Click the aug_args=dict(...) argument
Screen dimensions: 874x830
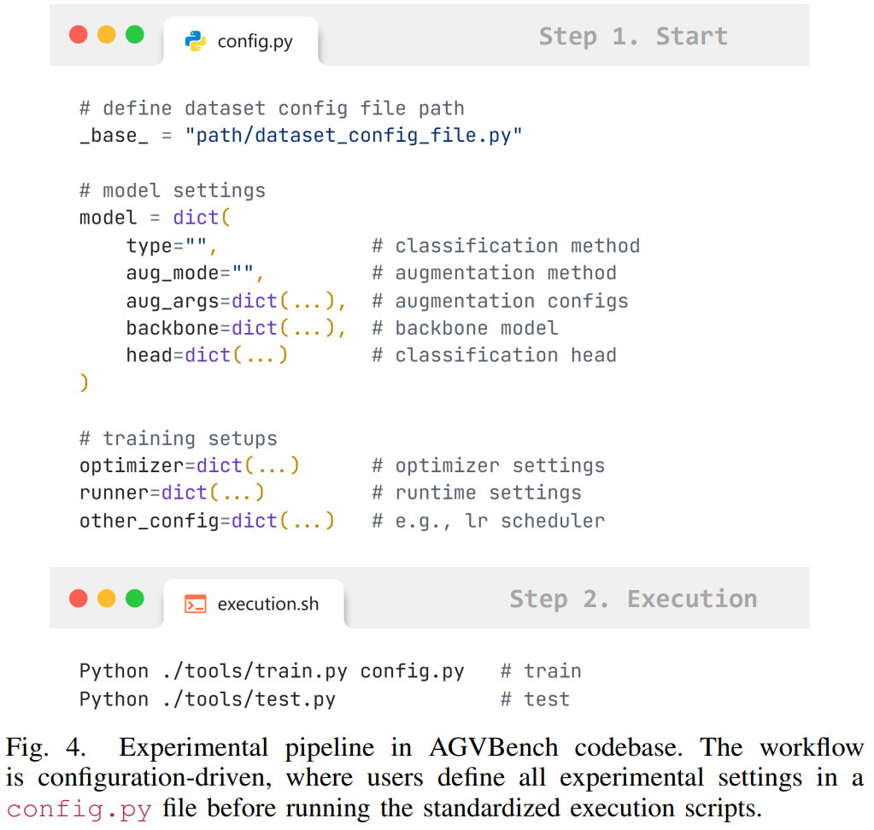pos(237,301)
